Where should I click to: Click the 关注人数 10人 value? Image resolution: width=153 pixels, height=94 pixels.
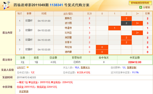(x=77, y=68)
